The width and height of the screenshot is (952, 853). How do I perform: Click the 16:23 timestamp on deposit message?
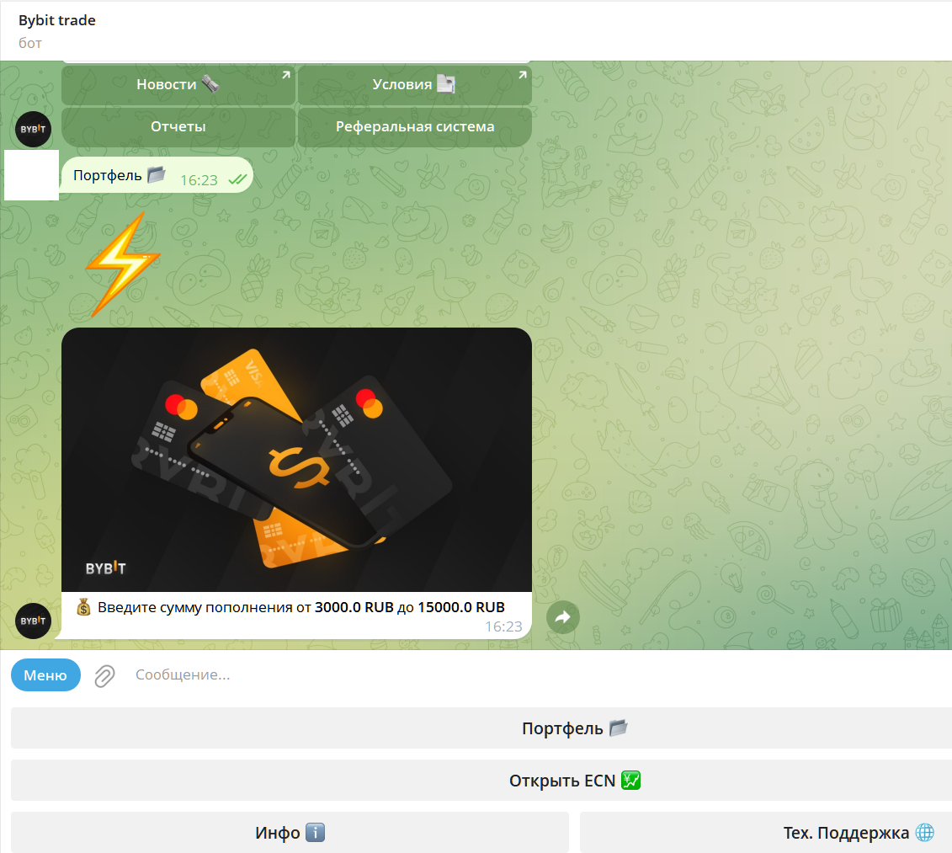pyautogui.click(x=503, y=627)
